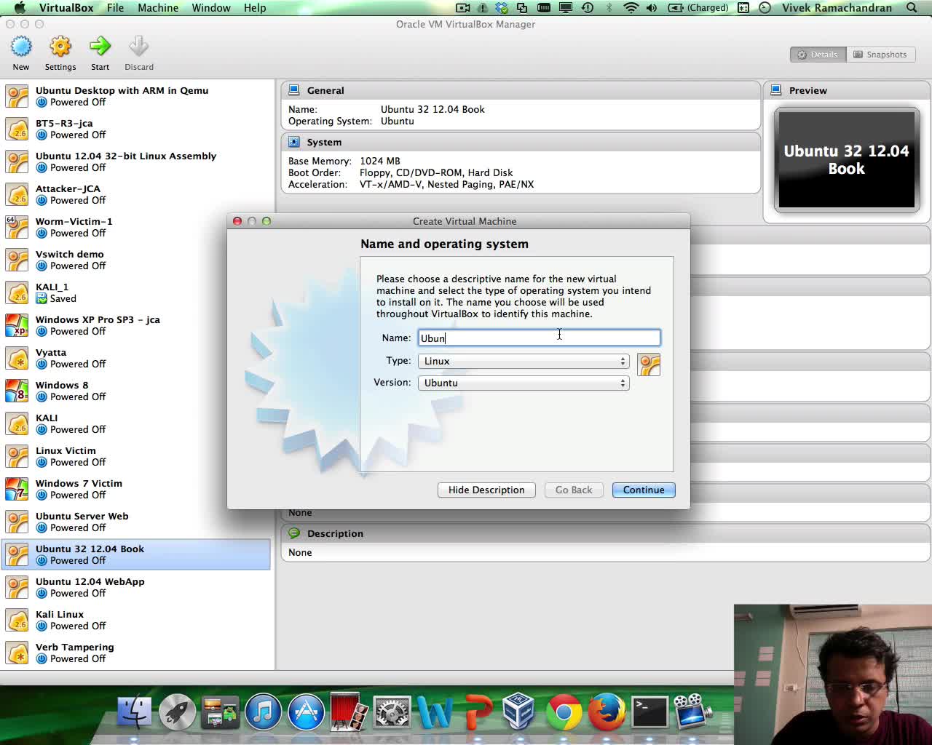
Task: Open App Store from the Dock
Action: [306, 712]
